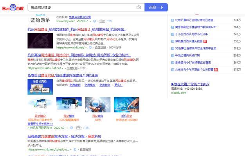The height and width of the screenshot is (156, 245).
Task: Click red badge after 伊能静否认镜头被删
Action: [x=205, y=41]
